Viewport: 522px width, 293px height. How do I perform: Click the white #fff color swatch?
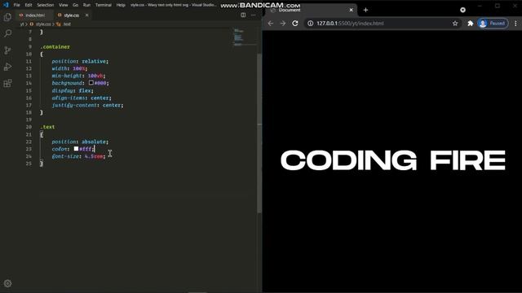click(x=76, y=148)
